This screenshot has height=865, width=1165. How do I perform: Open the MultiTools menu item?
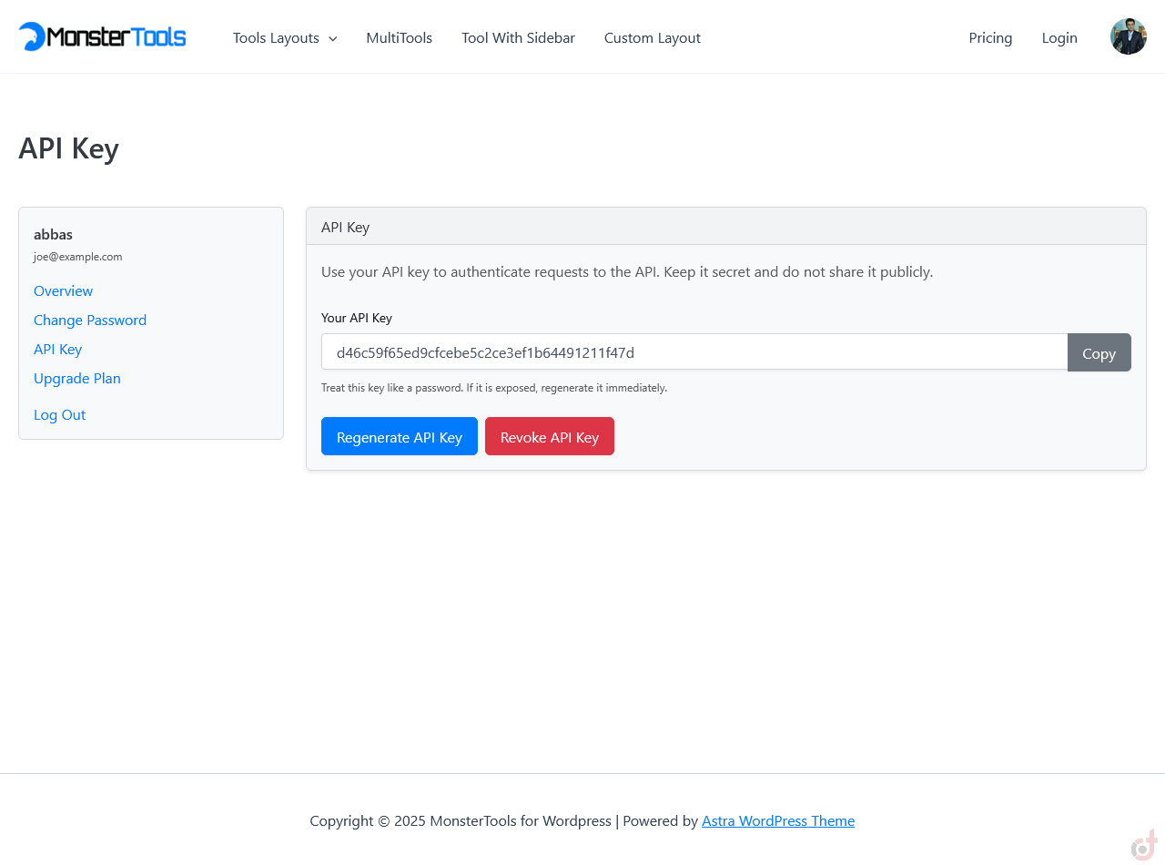point(399,38)
